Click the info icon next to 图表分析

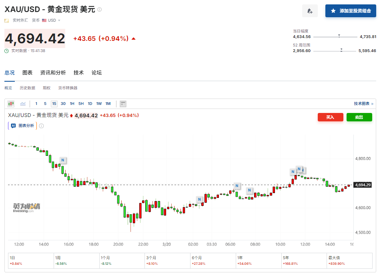pyautogui.click(x=41, y=126)
